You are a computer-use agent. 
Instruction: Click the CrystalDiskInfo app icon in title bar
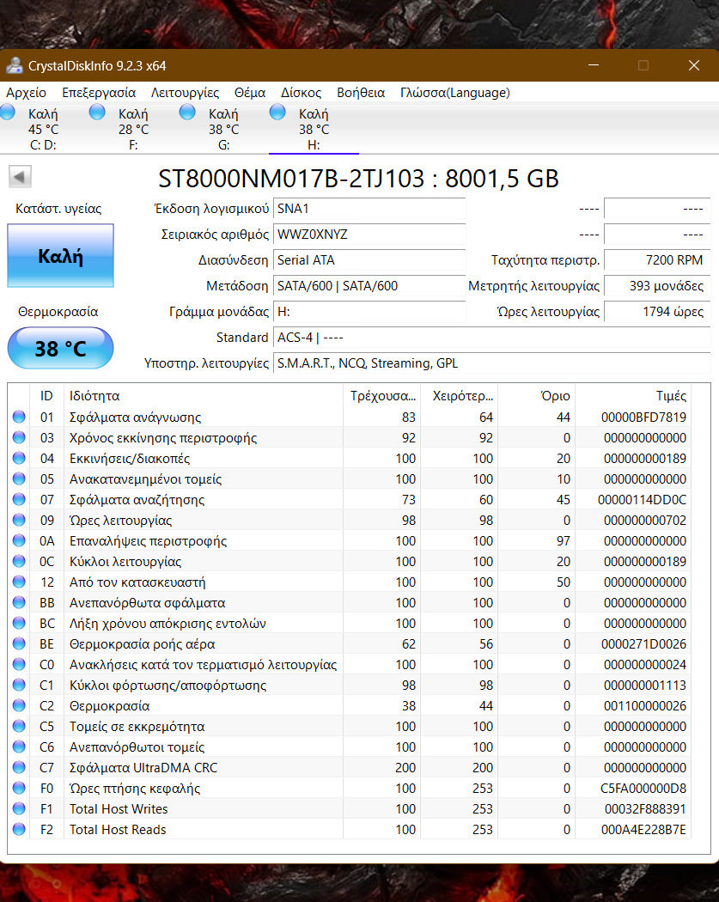point(14,65)
